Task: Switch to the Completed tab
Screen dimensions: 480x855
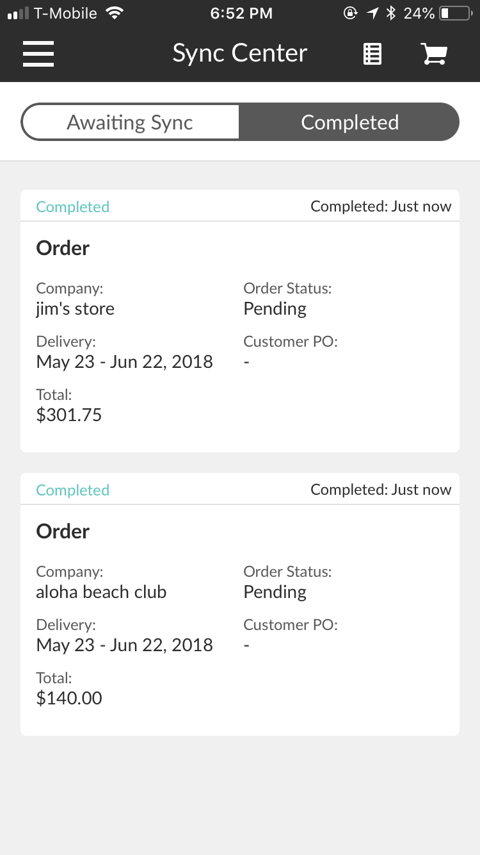Action: click(x=349, y=122)
